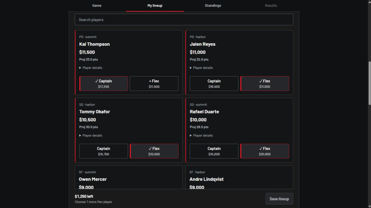Screen dimensions: 371x208
Task: Click the Rafael Duarte player name
Action: (x=204, y=112)
